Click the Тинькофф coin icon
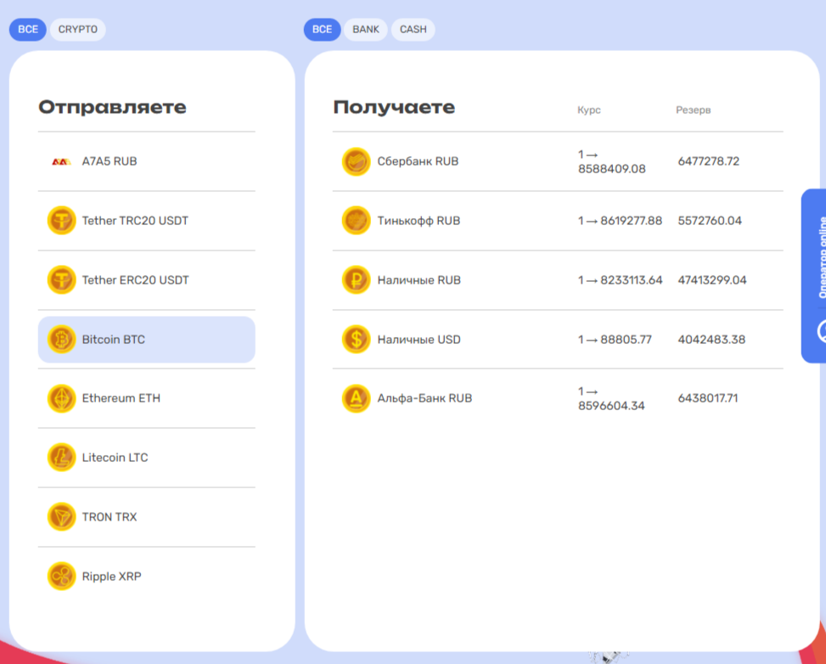This screenshot has height=664, width=826. point(356,220)
